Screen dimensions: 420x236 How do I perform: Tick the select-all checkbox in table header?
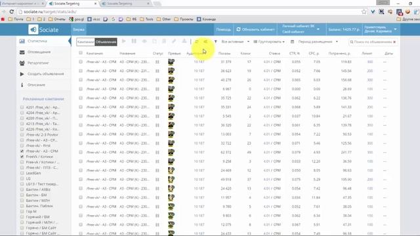click(81, 53)
